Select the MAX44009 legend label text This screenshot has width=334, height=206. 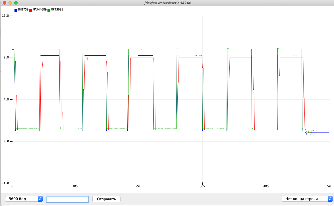[40, 10]
